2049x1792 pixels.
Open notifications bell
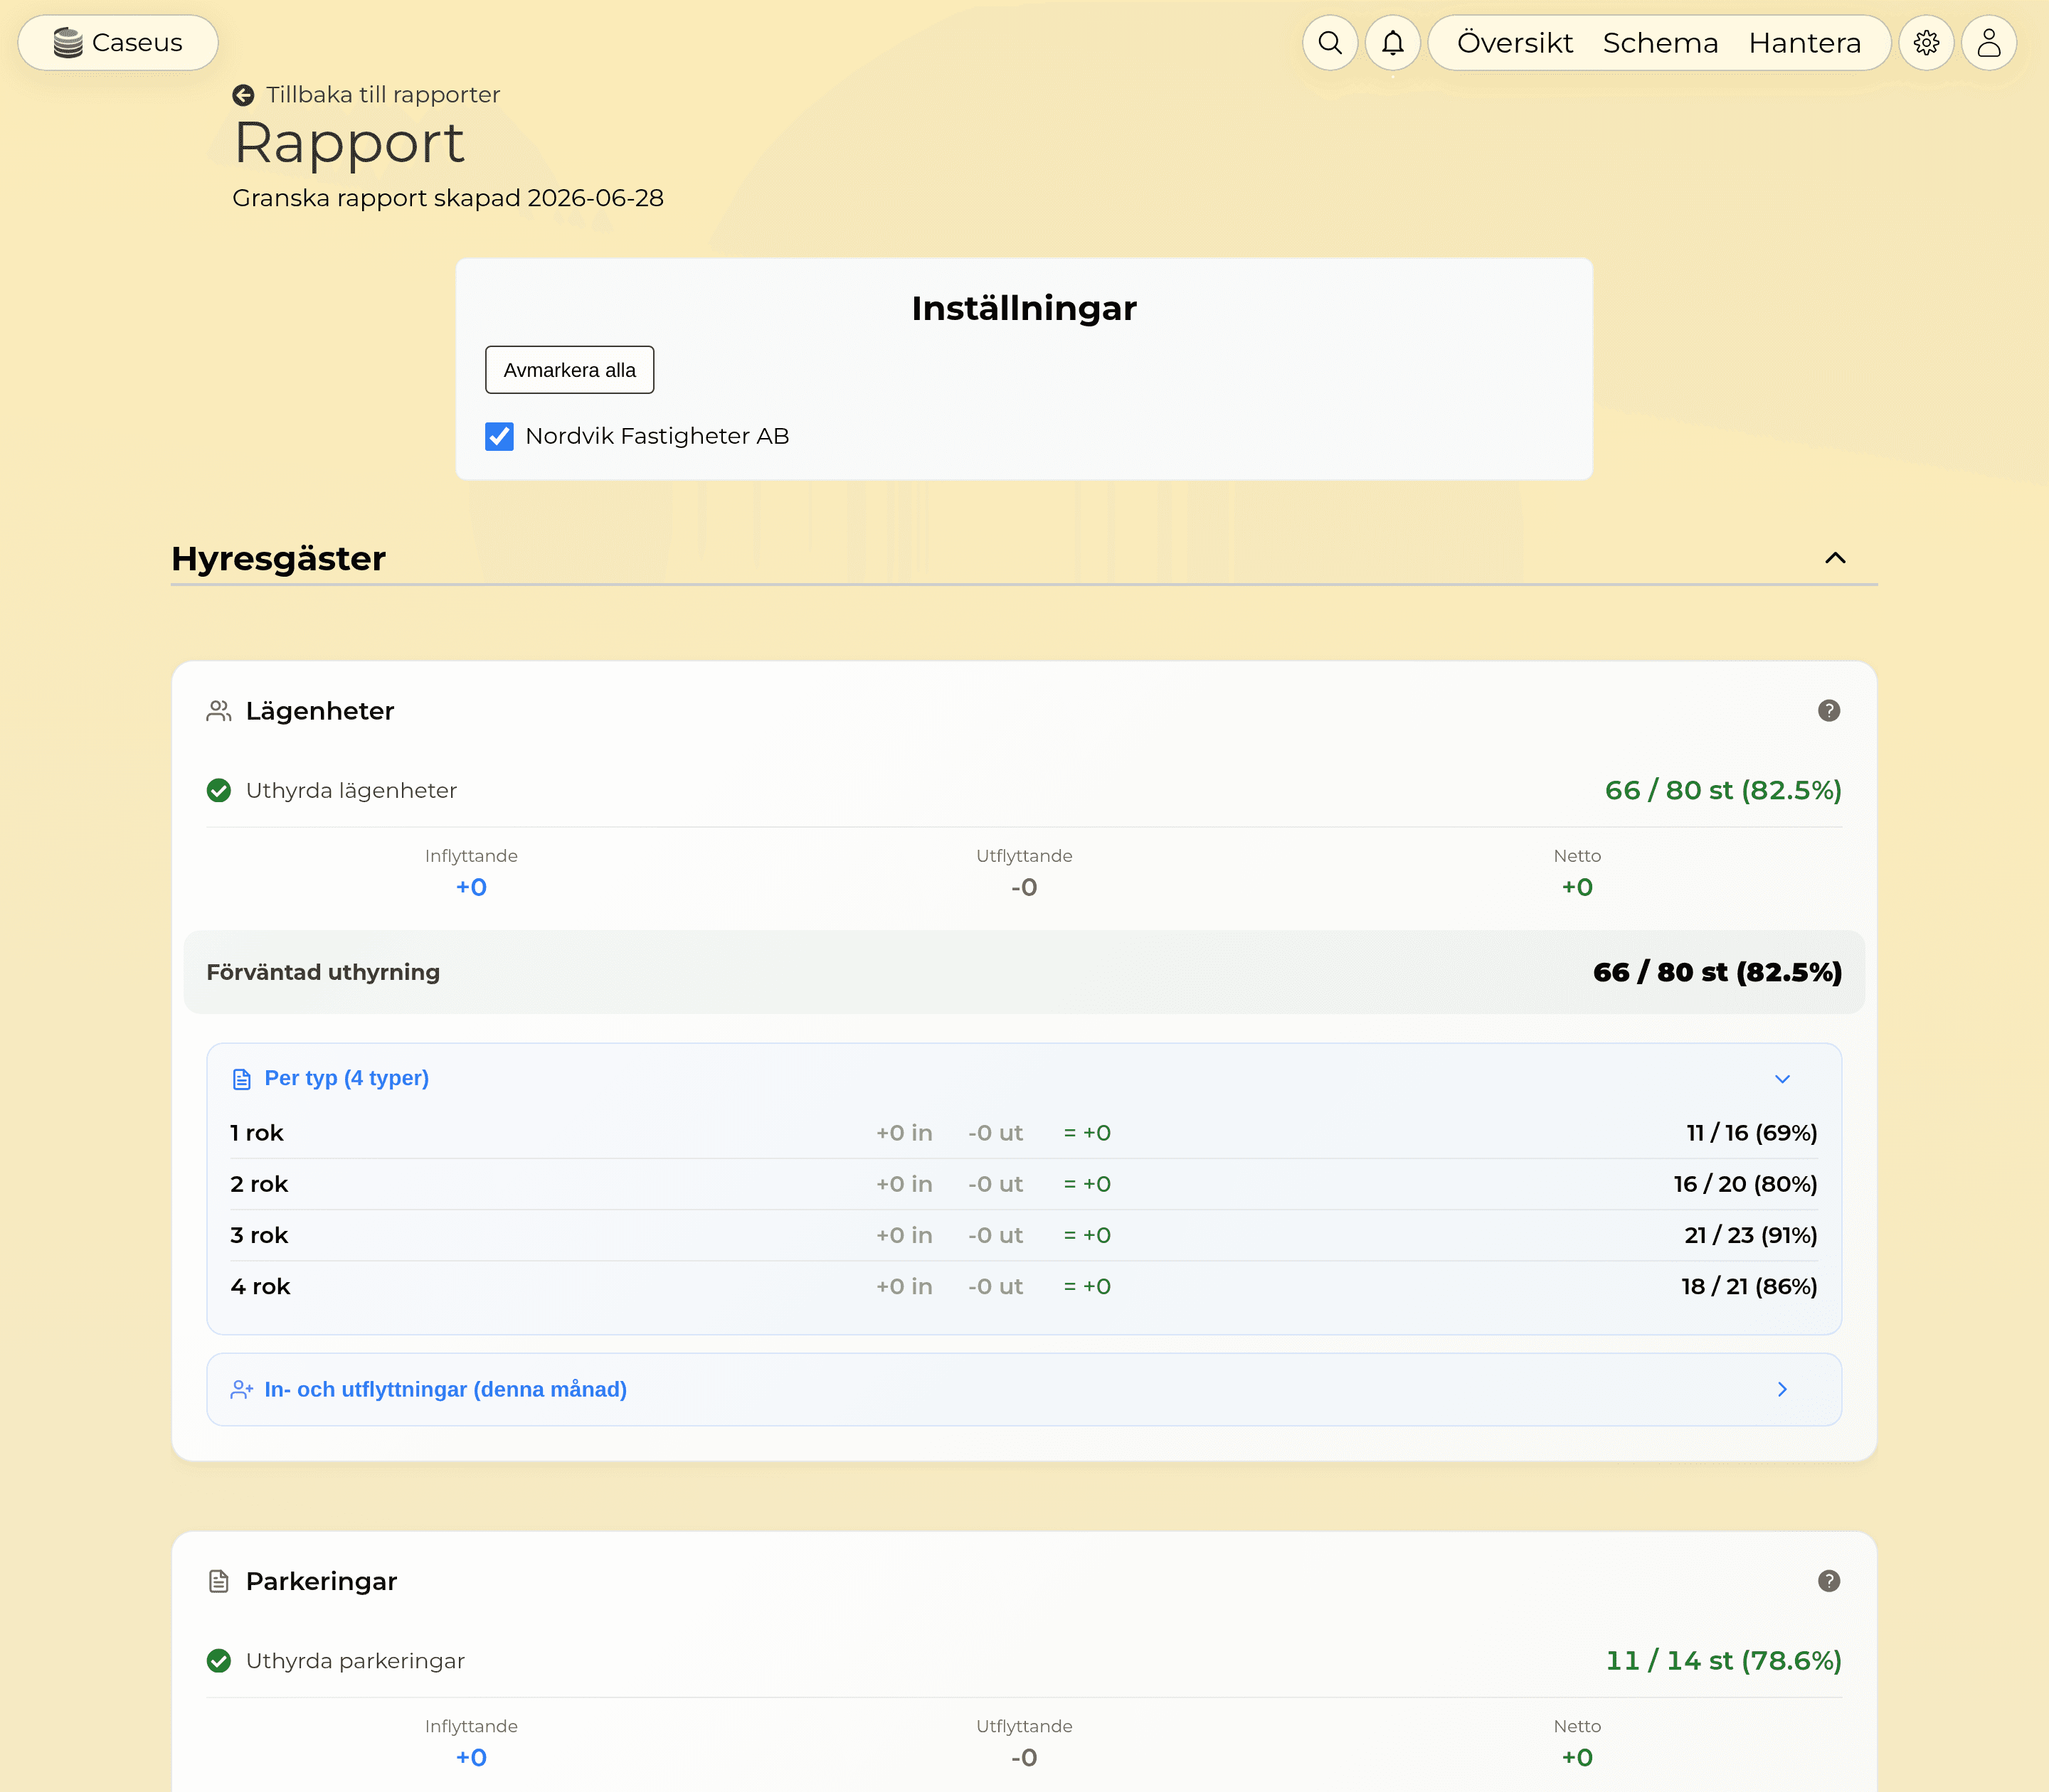click(1393, 43)
